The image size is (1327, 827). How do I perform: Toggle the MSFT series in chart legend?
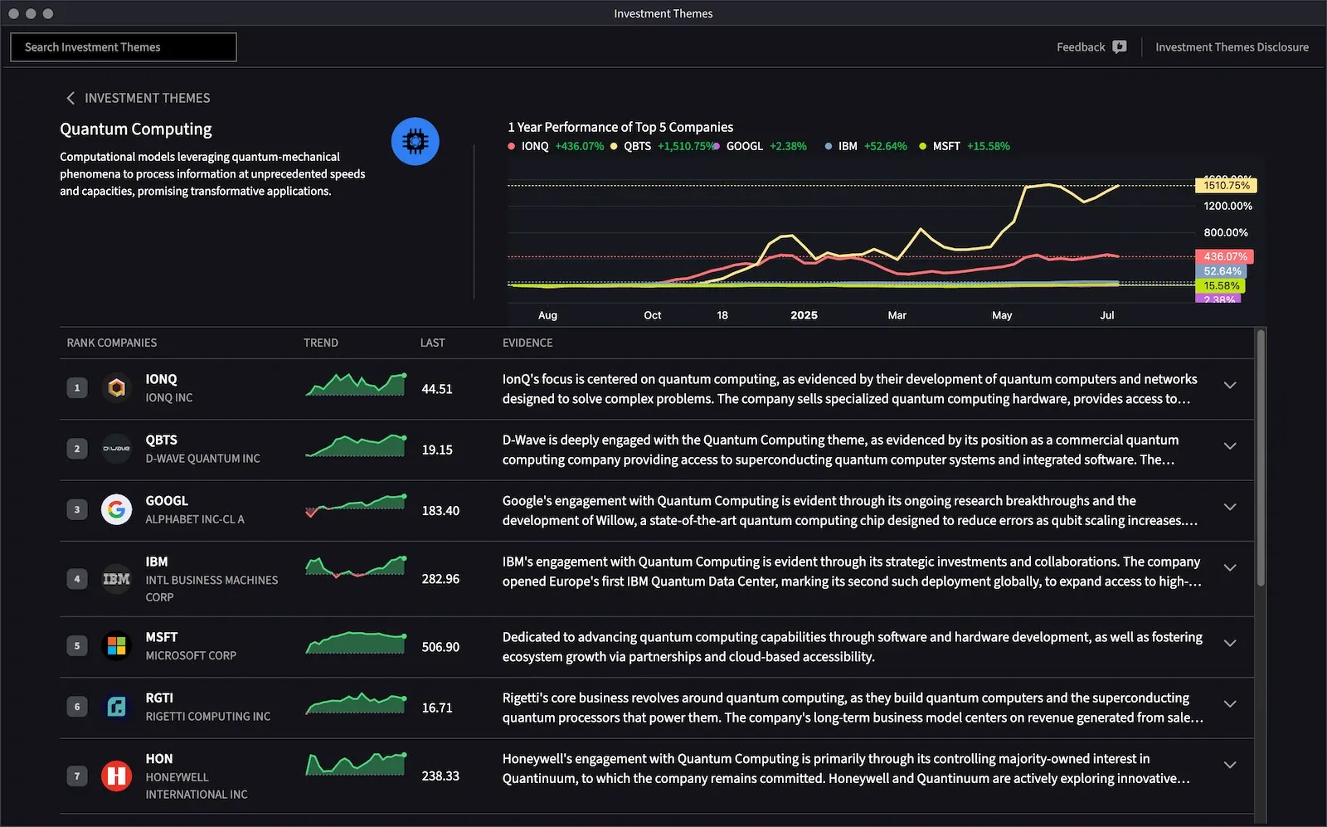point(945,147)
